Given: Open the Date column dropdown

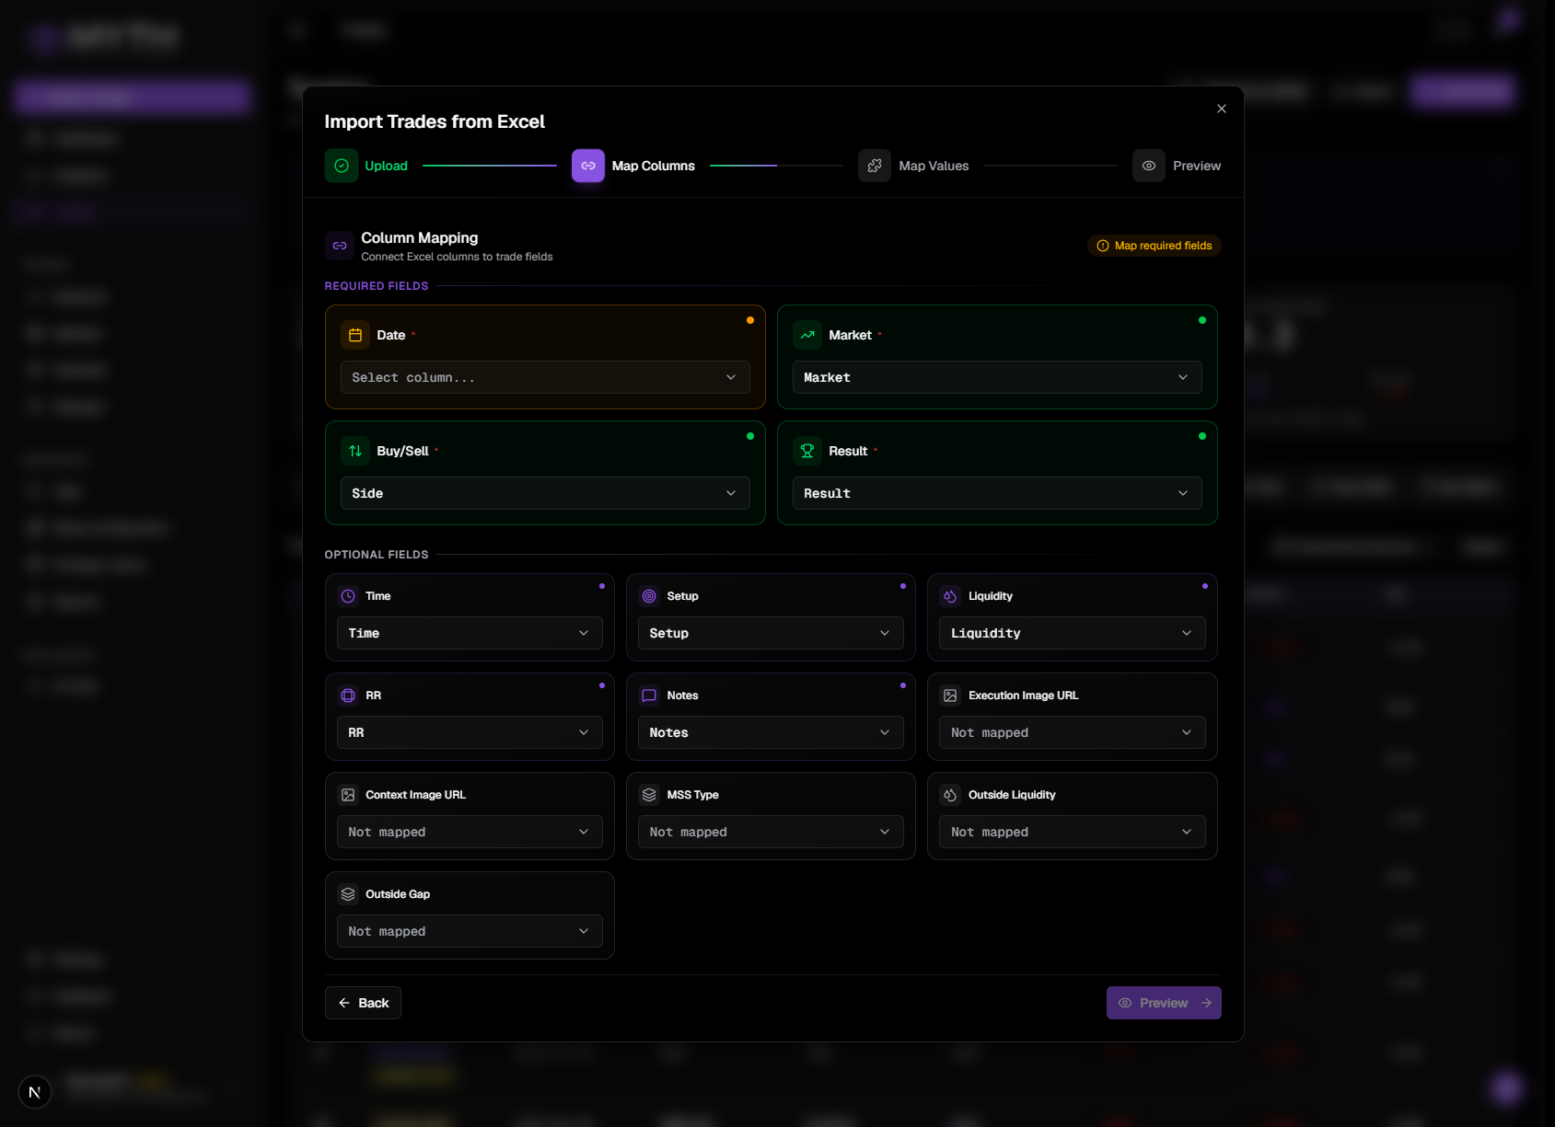Looking at the screenshot, I should point(545,377).
